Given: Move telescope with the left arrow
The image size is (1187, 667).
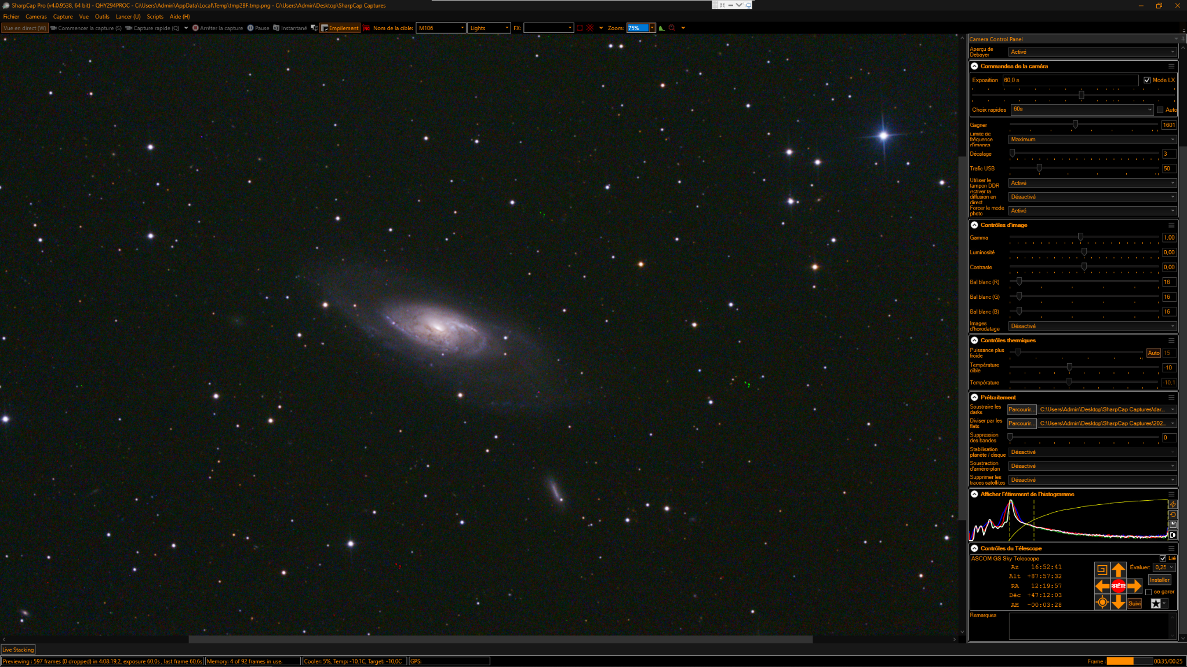Looking at the screenshot, I should click(x=1102, y=586).
